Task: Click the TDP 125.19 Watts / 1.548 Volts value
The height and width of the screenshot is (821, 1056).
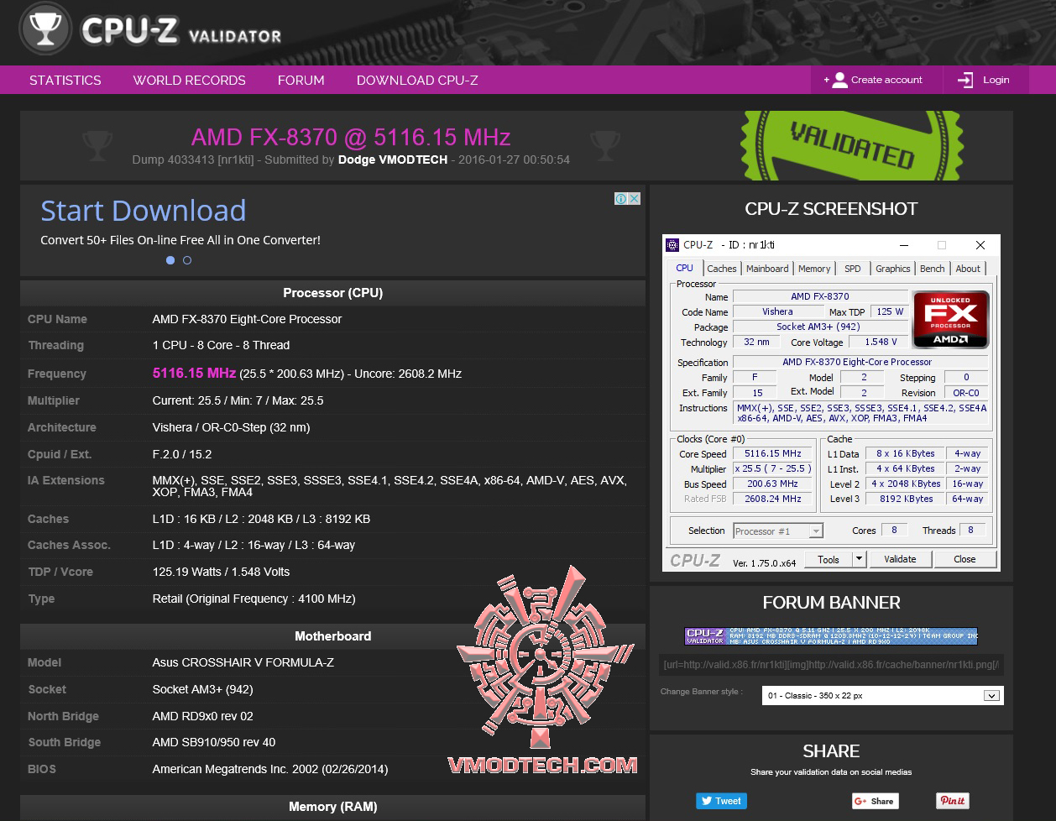Action: point(221,572)
